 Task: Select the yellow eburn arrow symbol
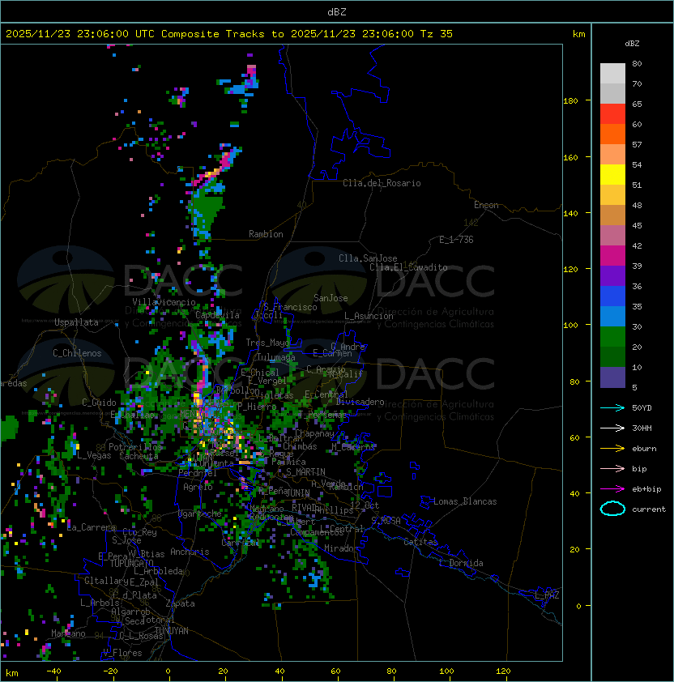click(612, 449)
